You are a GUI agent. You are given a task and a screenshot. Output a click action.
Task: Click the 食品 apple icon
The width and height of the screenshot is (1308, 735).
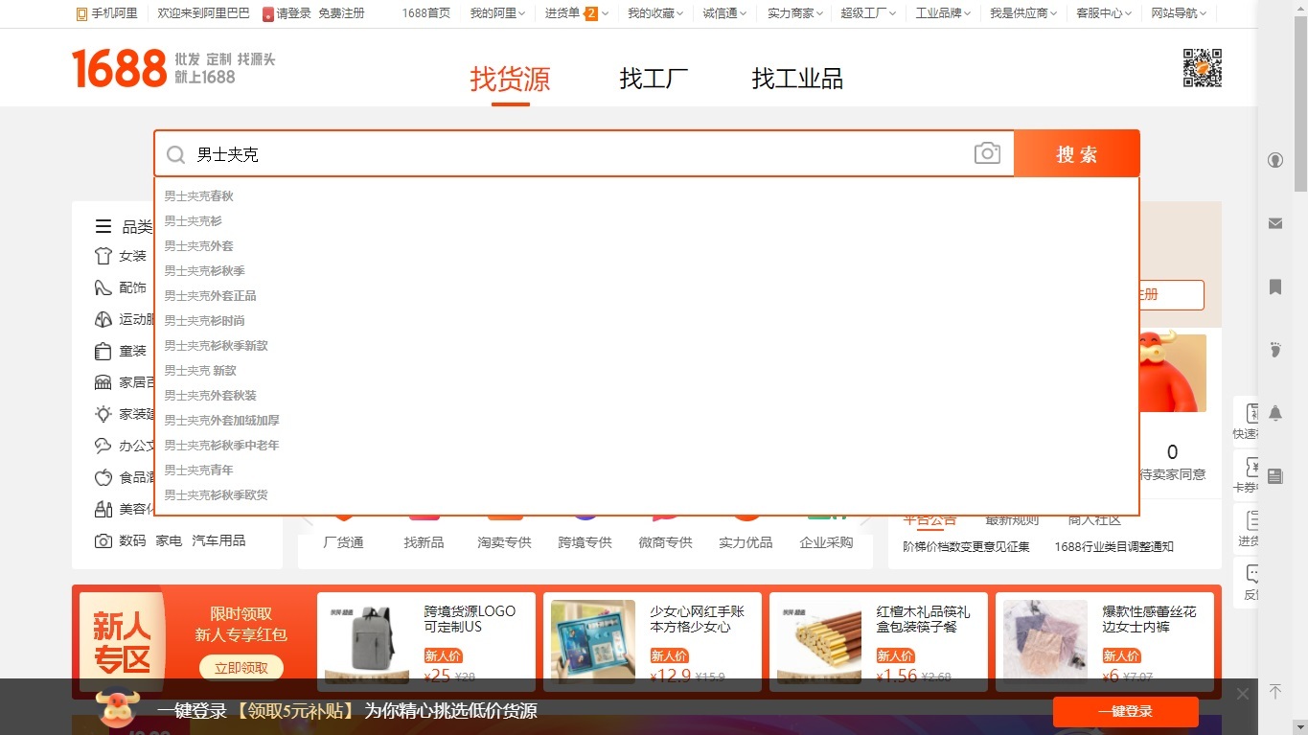tap(103, 477)
